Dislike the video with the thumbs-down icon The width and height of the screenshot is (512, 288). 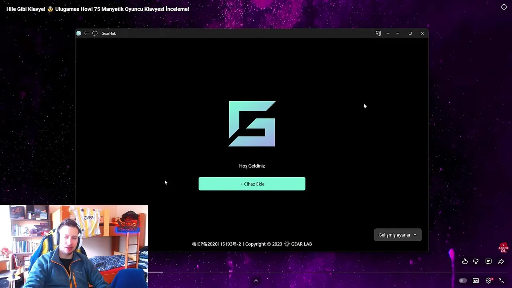click(x=476, y=261)
